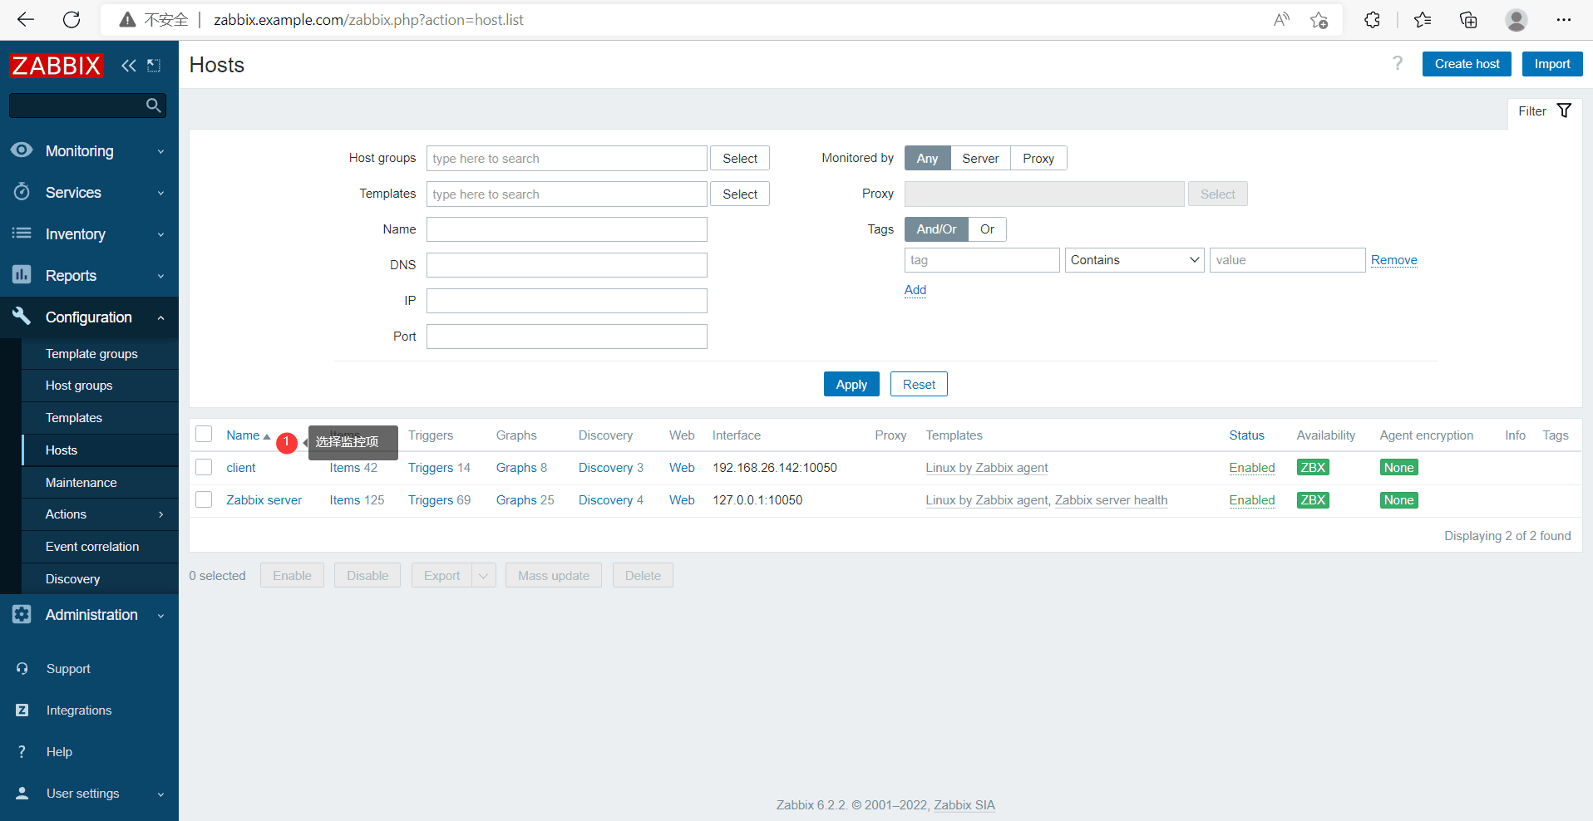Screen dimensions: 1593x821
Task: Click the Support headset icon
Action: point(22,669)
